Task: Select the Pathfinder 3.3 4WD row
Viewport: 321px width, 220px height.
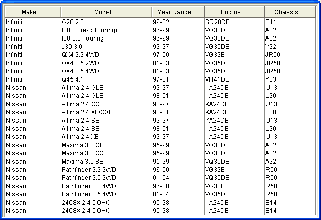Action: [160, 186]
